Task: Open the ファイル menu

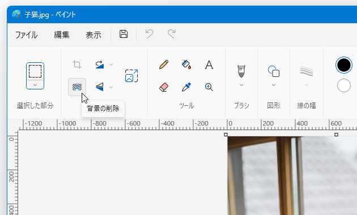Action: click(26, 35)
